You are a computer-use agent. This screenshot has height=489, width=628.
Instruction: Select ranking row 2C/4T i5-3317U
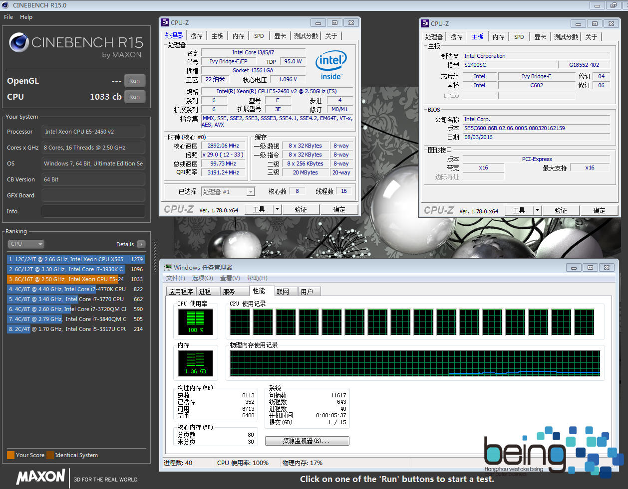tap(76, 329)
